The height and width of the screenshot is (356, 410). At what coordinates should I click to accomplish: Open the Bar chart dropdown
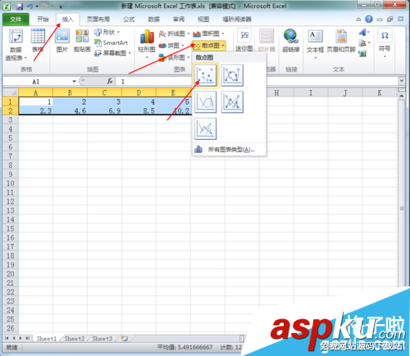click(174, 57)
